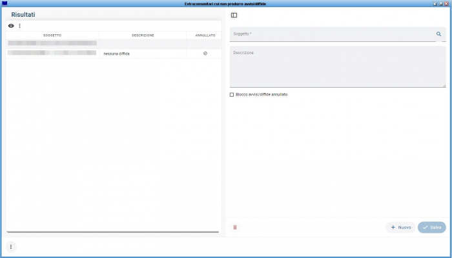Enable the Blocco avvisi/diffide annullato checkbox

[232, 95]
